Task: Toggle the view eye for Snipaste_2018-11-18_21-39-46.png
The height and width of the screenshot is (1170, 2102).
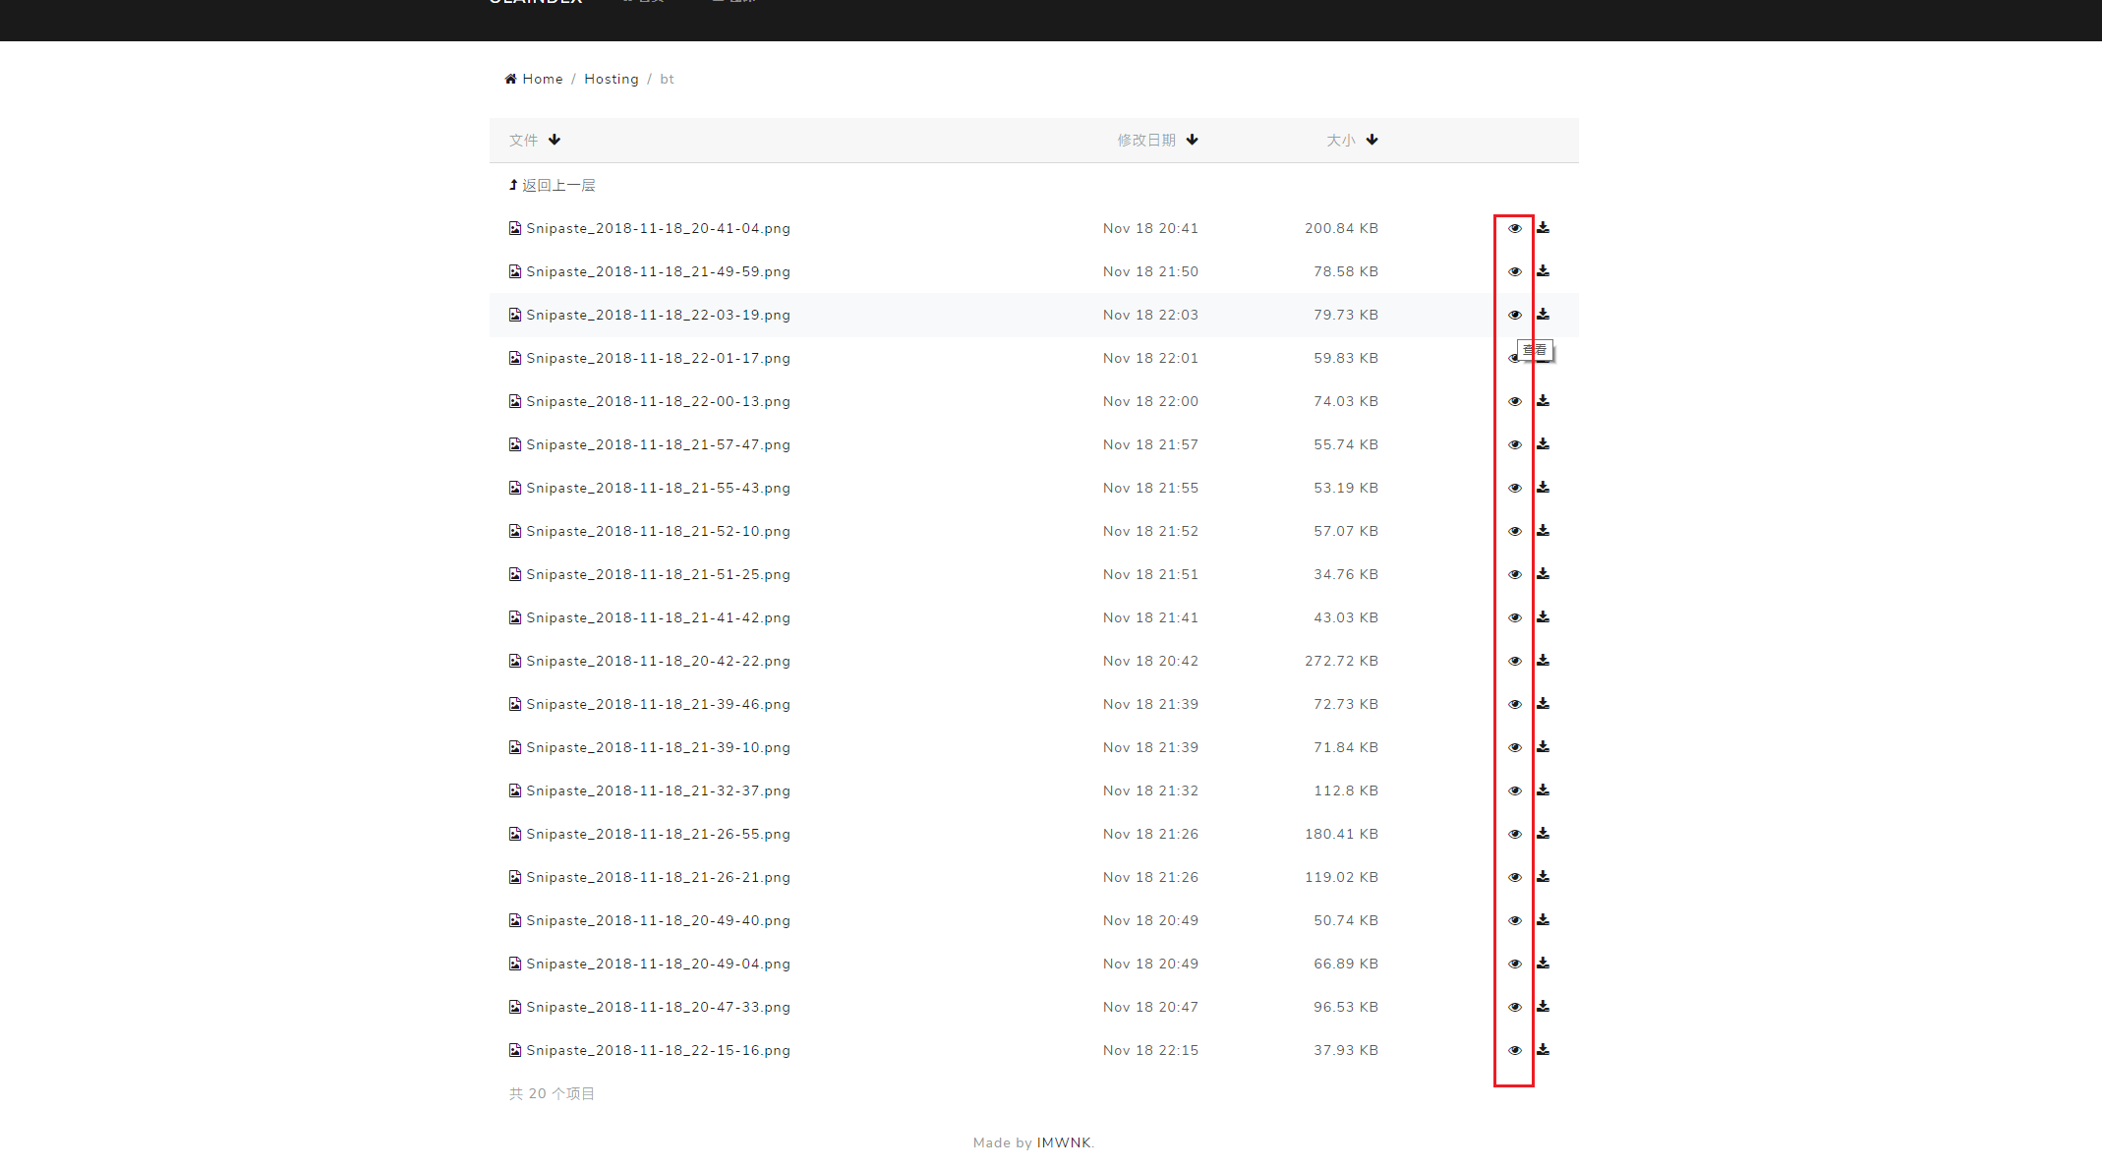Action: coord(1514,704)
